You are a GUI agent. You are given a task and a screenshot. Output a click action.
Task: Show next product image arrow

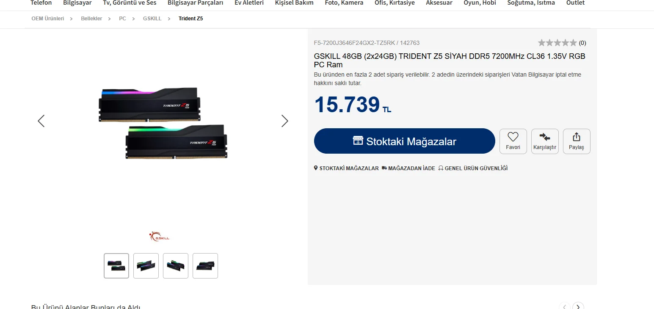tap(285, 121)
